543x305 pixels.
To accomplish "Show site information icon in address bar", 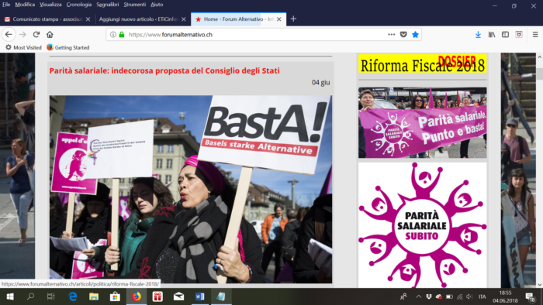I will coord(113,35).
